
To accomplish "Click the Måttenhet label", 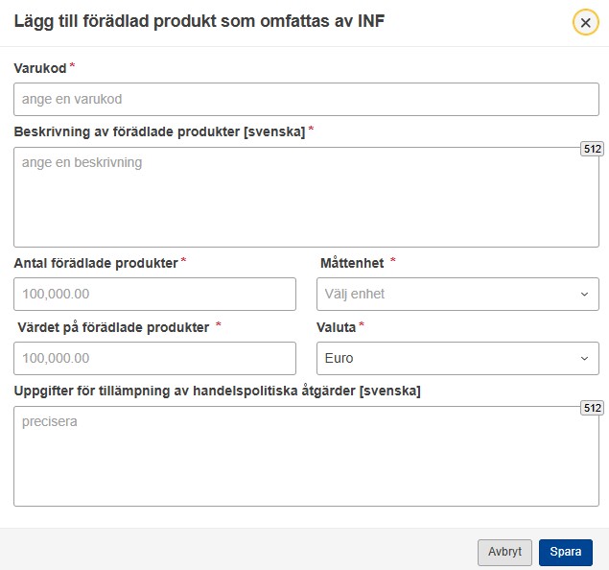I will (352, 263).
